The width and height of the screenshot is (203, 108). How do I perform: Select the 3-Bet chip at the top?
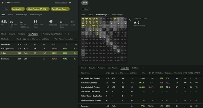pos(85,3)
